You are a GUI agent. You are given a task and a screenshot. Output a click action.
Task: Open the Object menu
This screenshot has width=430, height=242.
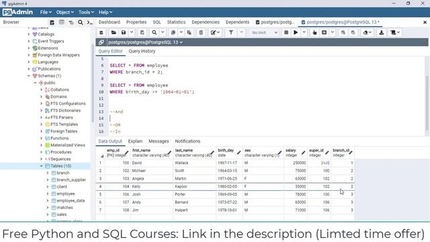(x=65, y=12)
